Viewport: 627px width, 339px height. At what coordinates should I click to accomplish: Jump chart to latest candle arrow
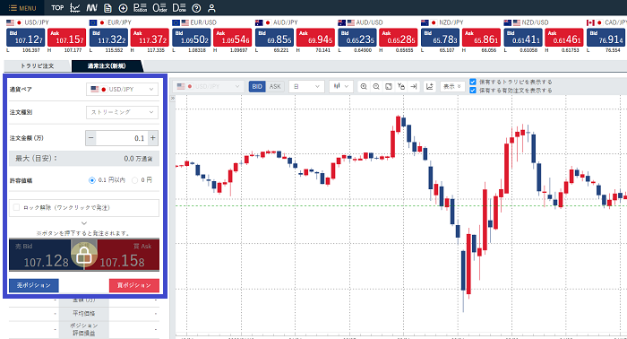coord(414,86)
